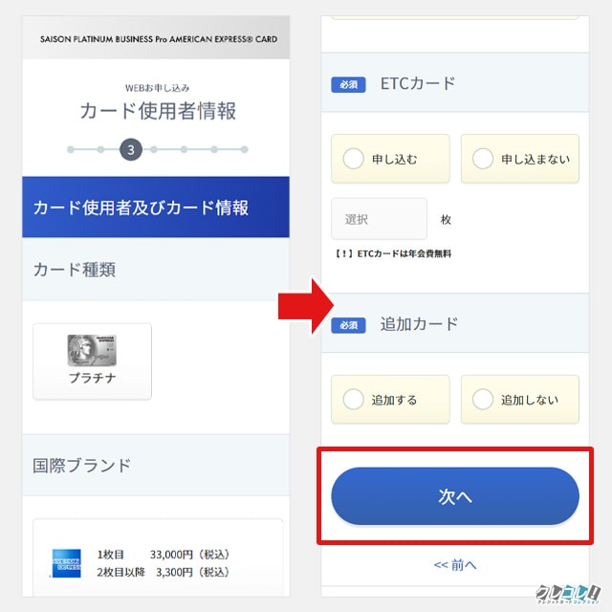Click the American Express brand logo

point(66,562)
